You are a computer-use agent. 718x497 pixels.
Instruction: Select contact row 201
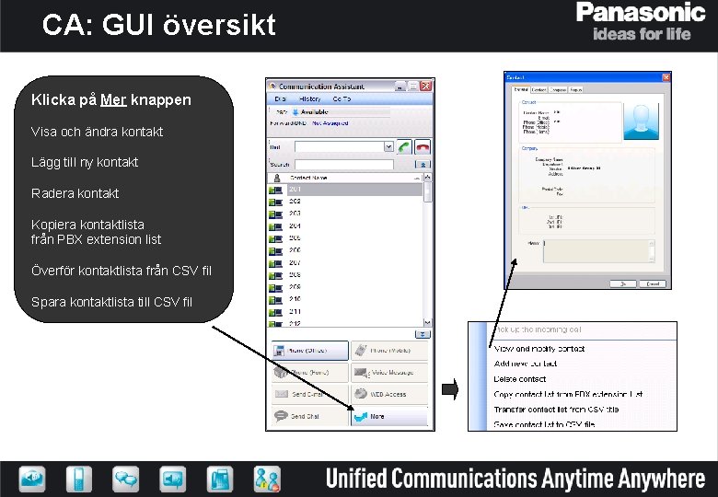coord(345,189)
